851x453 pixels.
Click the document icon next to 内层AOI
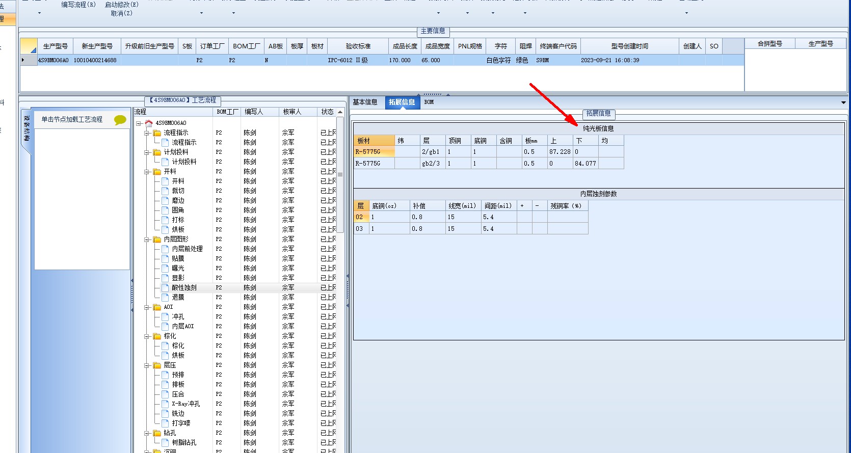tap(165, 326)
